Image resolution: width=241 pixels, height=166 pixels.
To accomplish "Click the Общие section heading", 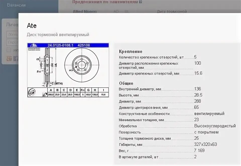I will tap(126, 84).
